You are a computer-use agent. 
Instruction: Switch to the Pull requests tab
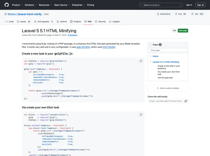(44, 22)
